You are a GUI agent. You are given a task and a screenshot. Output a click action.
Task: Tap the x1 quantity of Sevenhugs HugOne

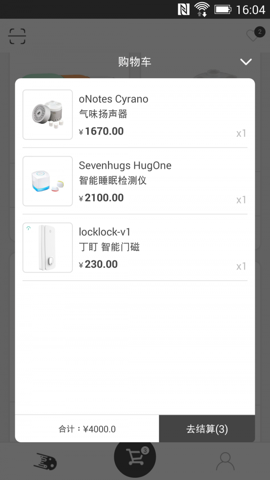241,200
